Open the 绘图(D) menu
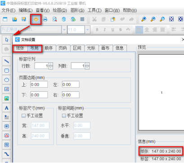Image resolution: width=184 pixels, height=163 pixels. pos(60,10)
